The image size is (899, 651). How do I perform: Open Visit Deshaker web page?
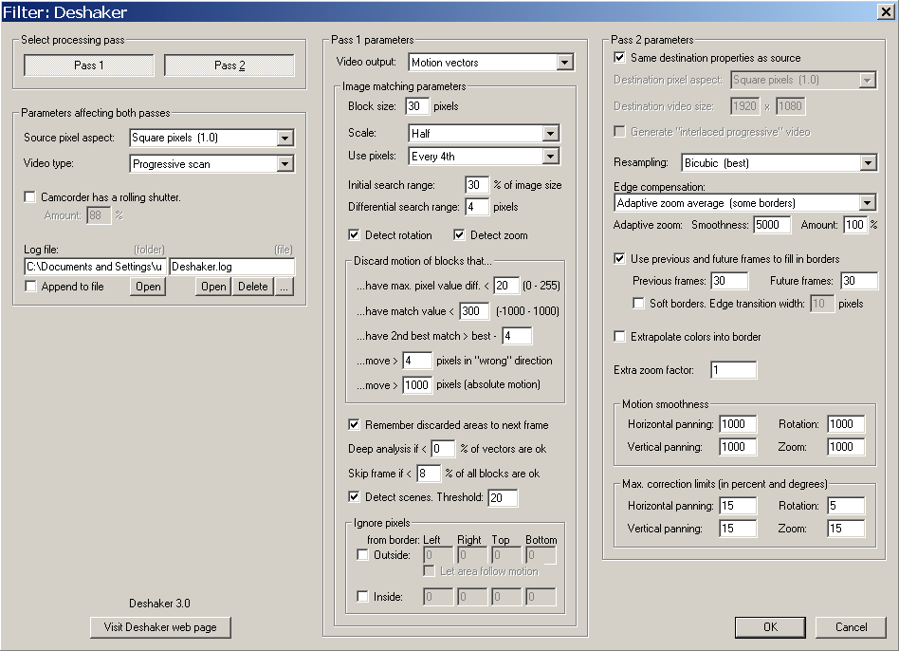pos(160,627)
